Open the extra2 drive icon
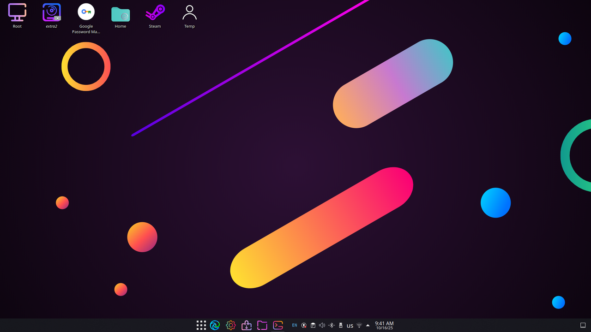Image resolution: width=591 pixels, height=332 pixels. pos(52,16)
